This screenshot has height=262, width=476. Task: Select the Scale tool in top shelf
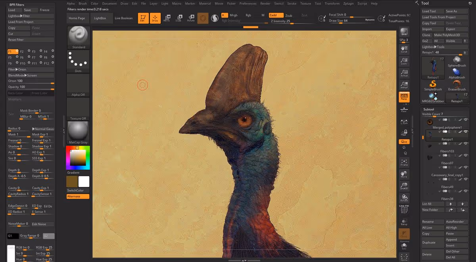[x=179, y=18]
